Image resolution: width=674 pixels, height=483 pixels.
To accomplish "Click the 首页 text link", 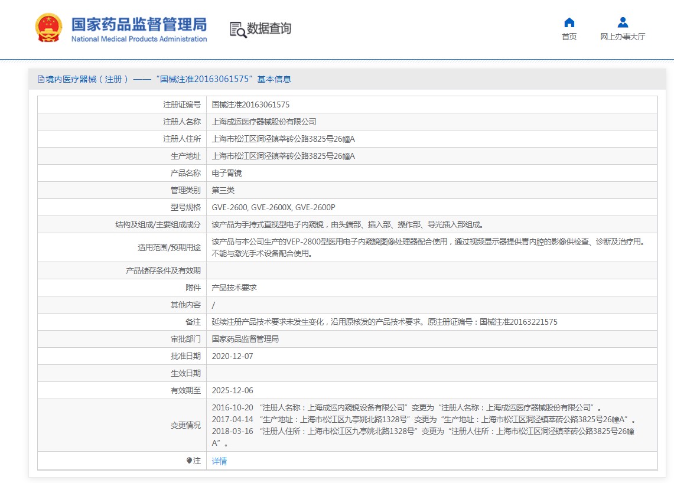I will 569,37.
